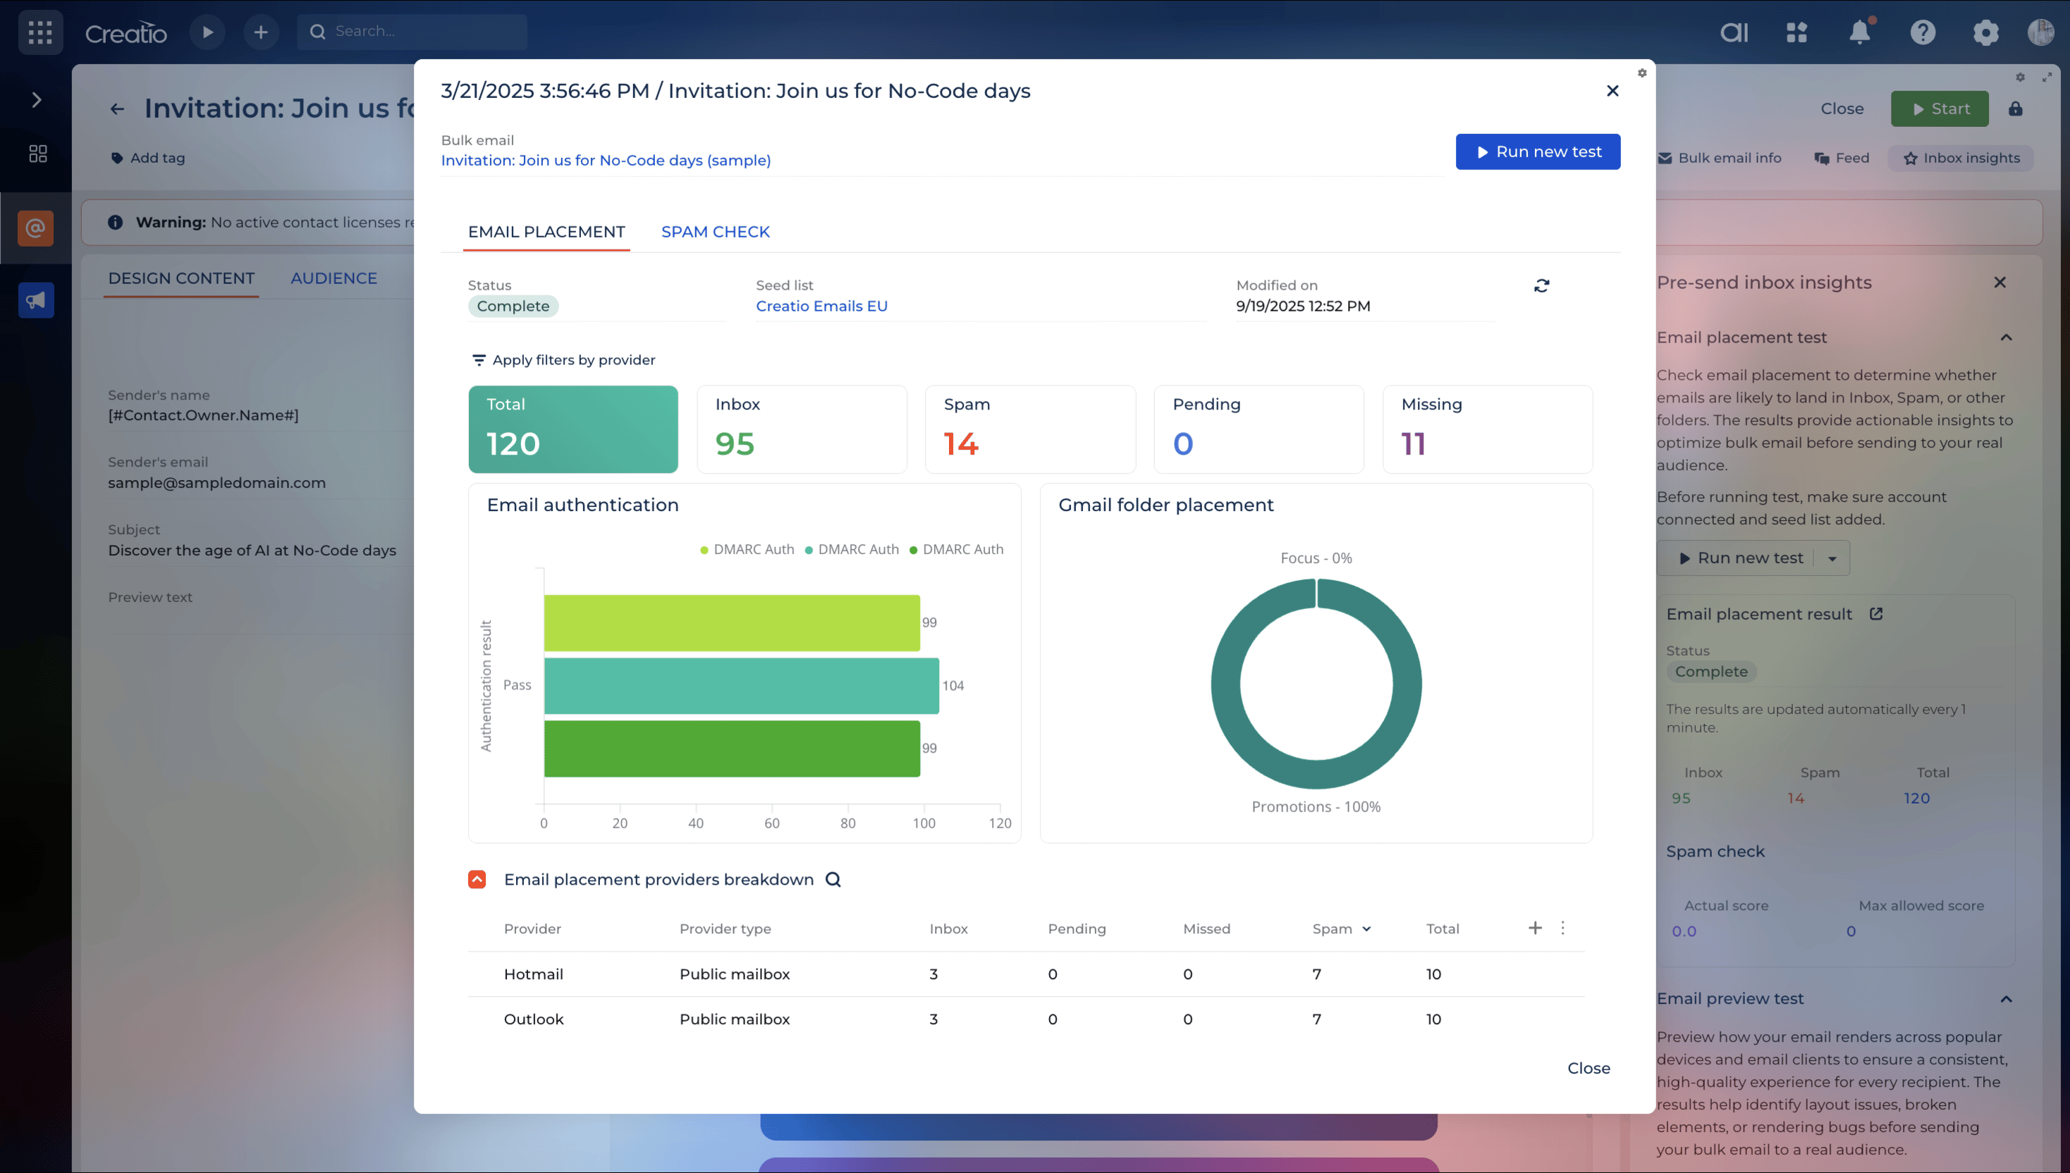Click the lime green DMARC bar

pos(731,622)
